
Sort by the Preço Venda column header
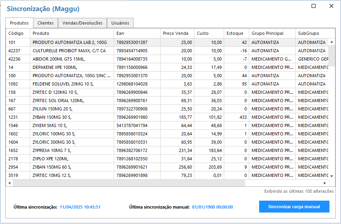tap(176, 33)
